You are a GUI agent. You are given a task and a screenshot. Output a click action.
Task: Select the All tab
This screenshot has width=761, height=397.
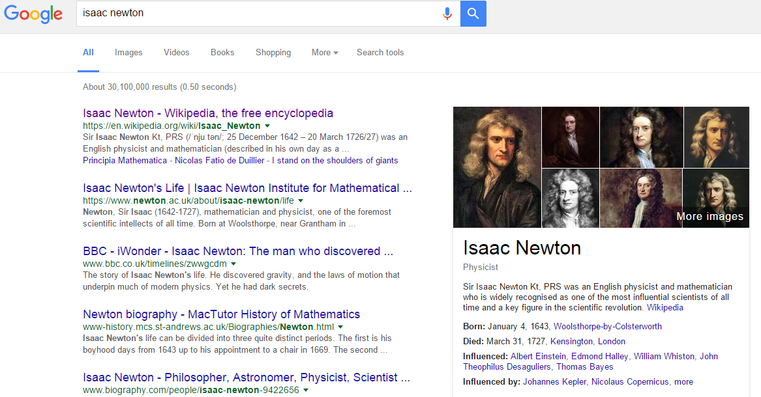[x=88, y=52]
